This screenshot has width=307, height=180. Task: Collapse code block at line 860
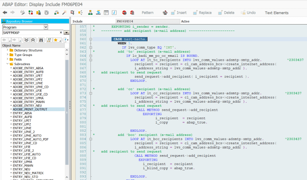click(90, 39)
